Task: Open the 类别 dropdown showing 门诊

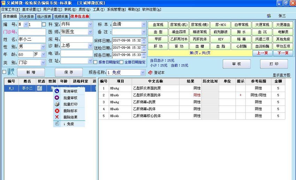Action: click(43, 62)
